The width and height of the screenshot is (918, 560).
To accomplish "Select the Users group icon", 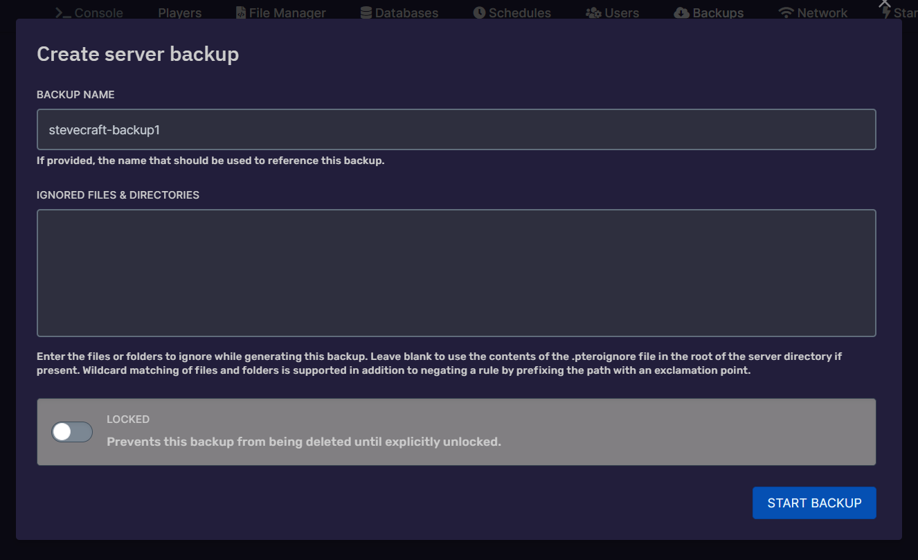I will (x=592, y=12).
